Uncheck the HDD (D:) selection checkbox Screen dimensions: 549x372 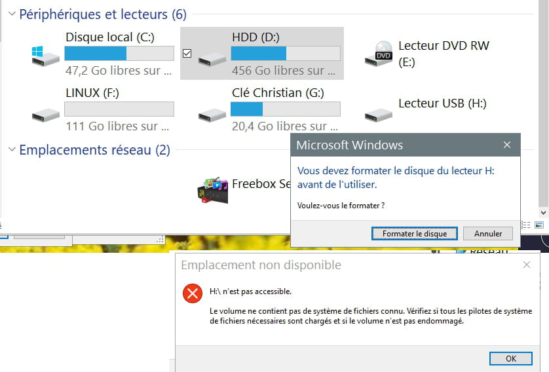[187, 53]
